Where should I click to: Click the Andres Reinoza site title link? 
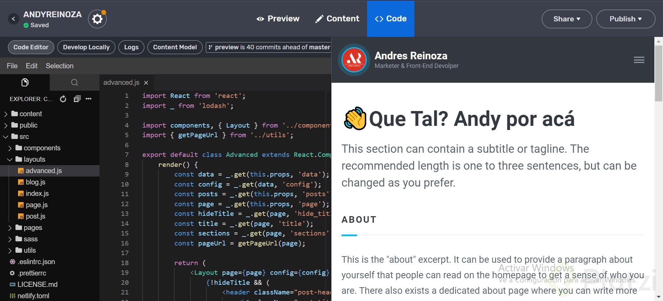coord(411,56)
